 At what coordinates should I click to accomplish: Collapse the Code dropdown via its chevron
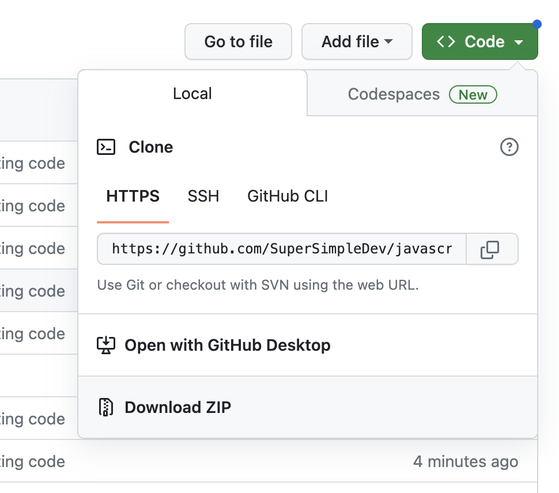click(520, 41)
